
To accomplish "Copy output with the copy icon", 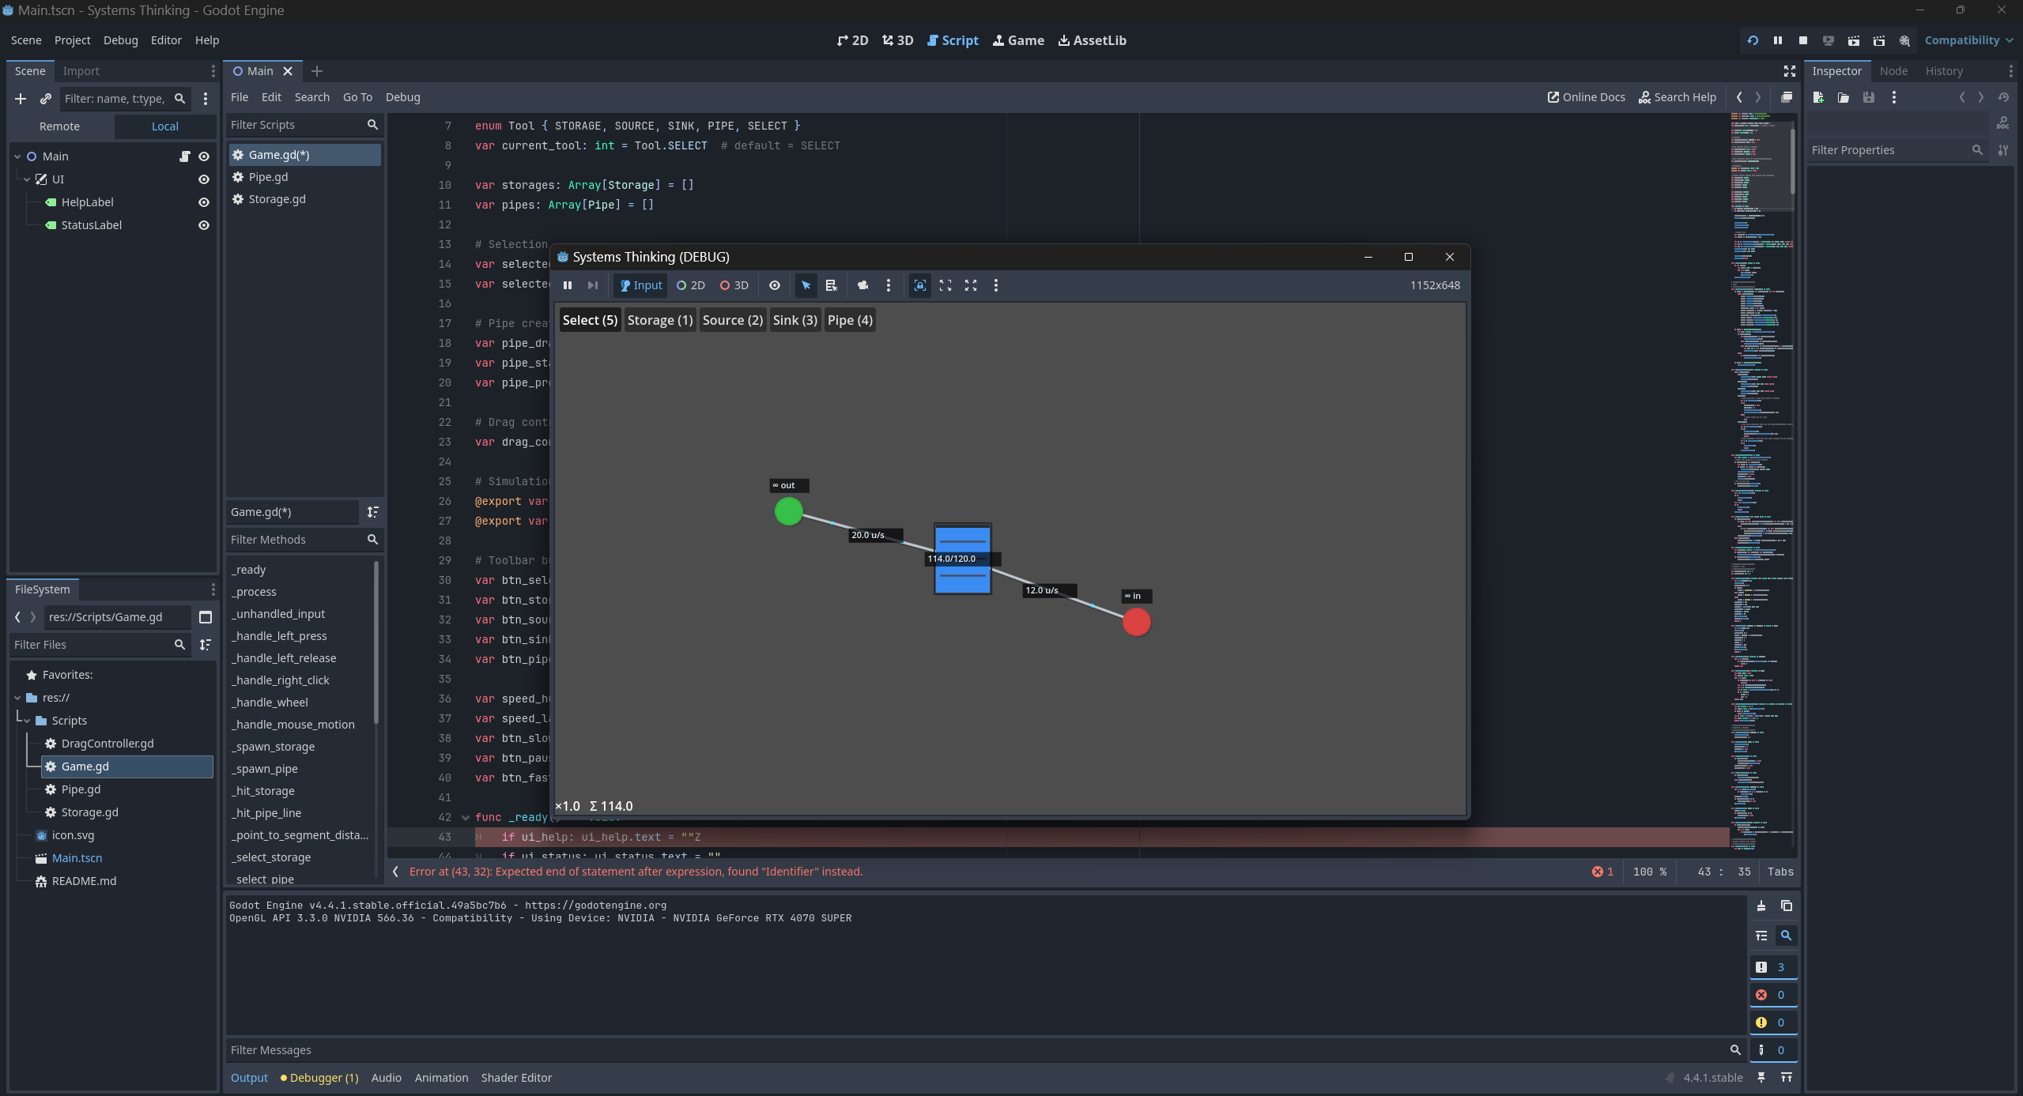I will click(x=1786, y=906).
